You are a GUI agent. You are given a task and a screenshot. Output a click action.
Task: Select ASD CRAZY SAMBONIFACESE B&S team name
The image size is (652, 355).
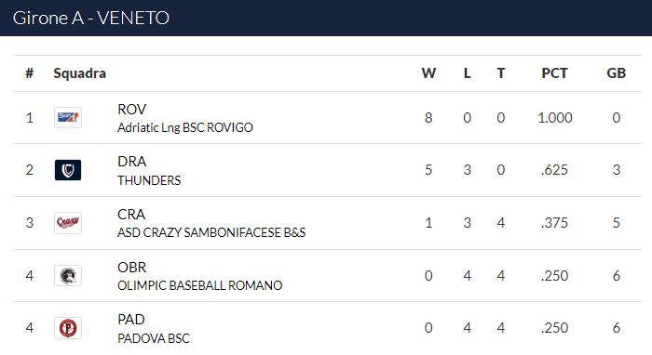point(211,232)
